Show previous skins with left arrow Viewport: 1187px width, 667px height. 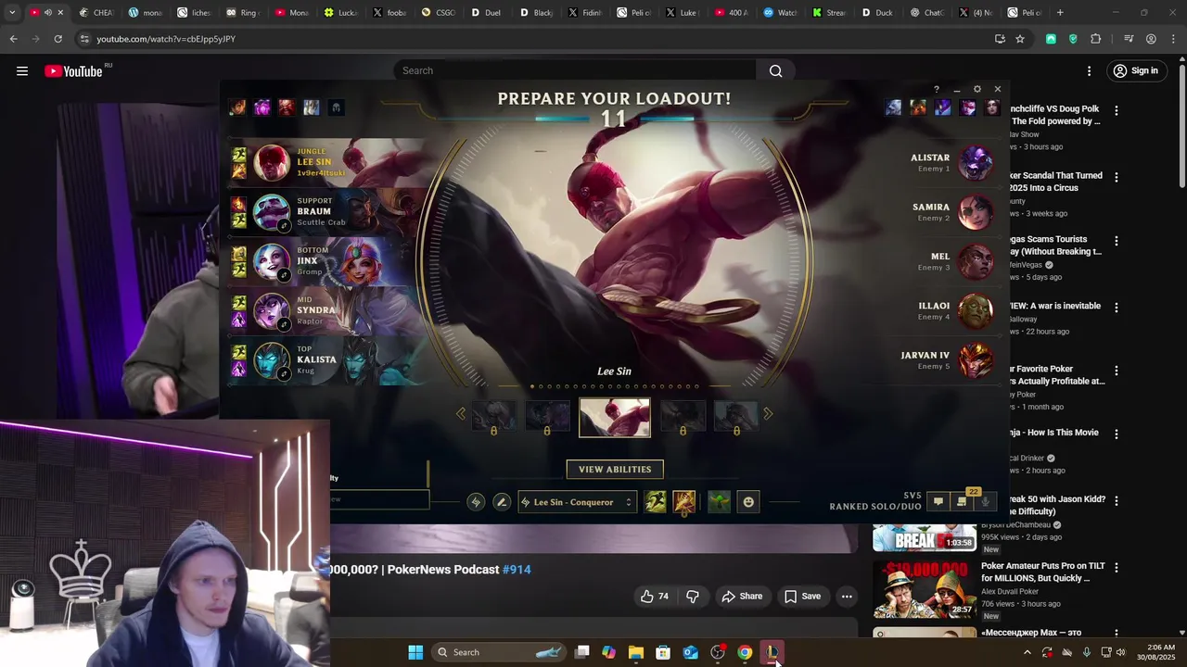[461, 414]
